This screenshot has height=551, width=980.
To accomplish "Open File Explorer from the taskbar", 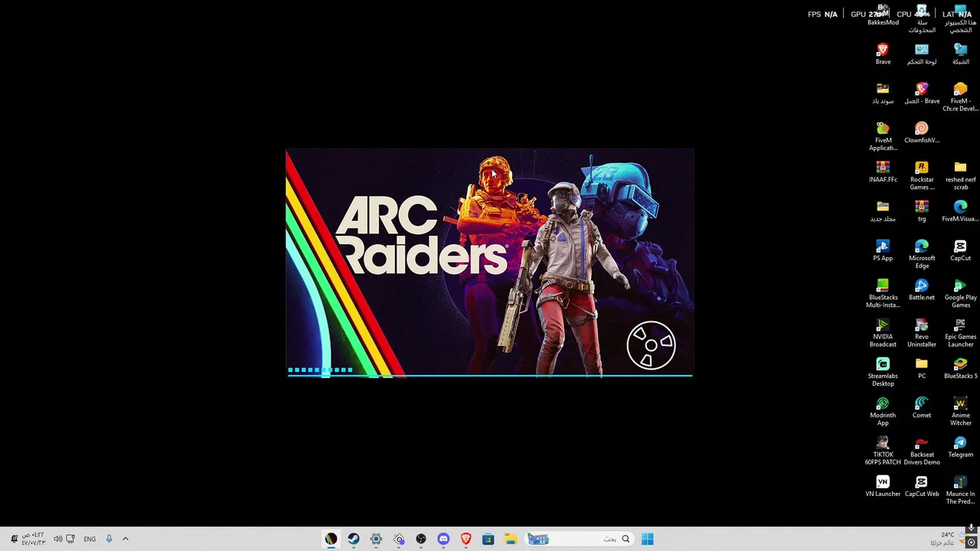I will point(511,539).
